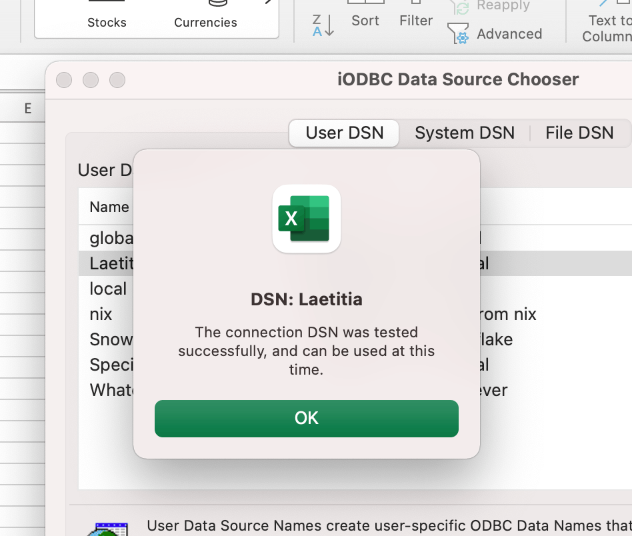Click OK in the DSN Laetitia dialog
This screenshot has width=632, height=536.
(x=306, y=418)
